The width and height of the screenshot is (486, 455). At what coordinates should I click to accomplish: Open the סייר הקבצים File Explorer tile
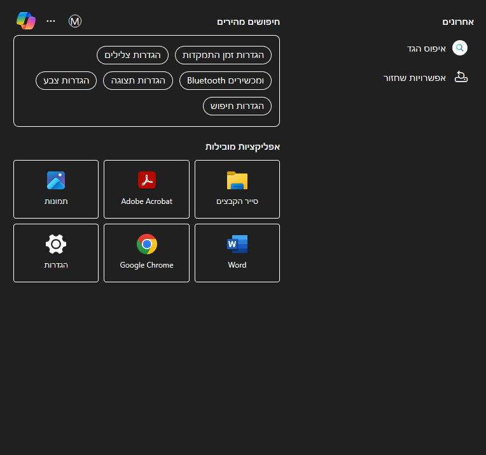[237, 189]
